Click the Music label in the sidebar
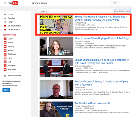 (x=10, y=39)
